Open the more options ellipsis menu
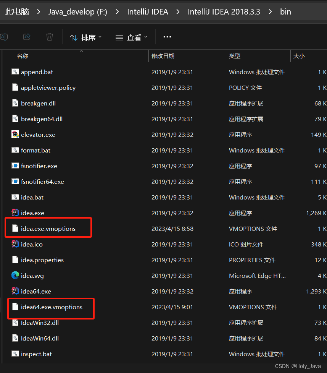The height and width of the screenshot is (373, 327). point(167,37)
